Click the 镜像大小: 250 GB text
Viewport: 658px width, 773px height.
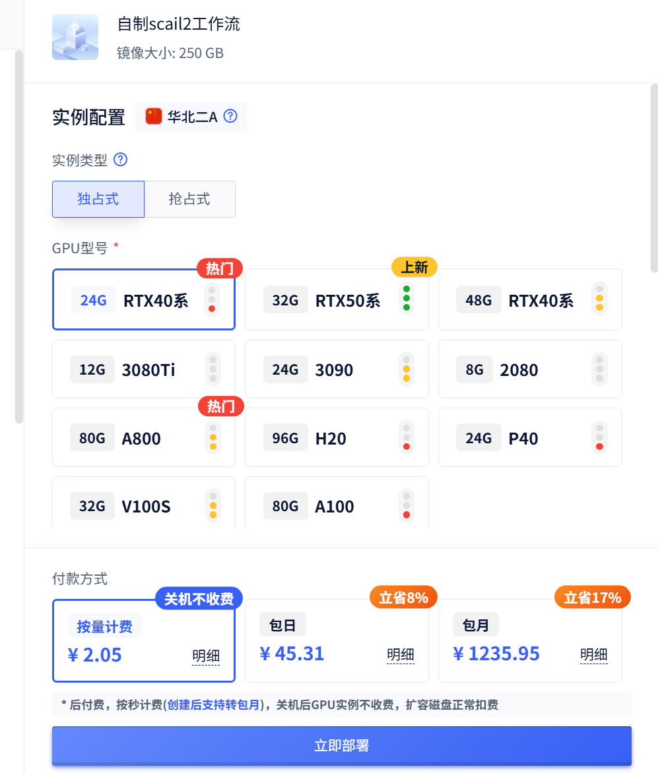click(x=170, y=53)
